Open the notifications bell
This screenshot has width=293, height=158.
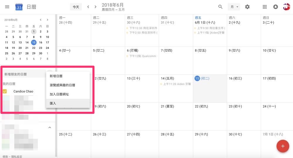275,7
